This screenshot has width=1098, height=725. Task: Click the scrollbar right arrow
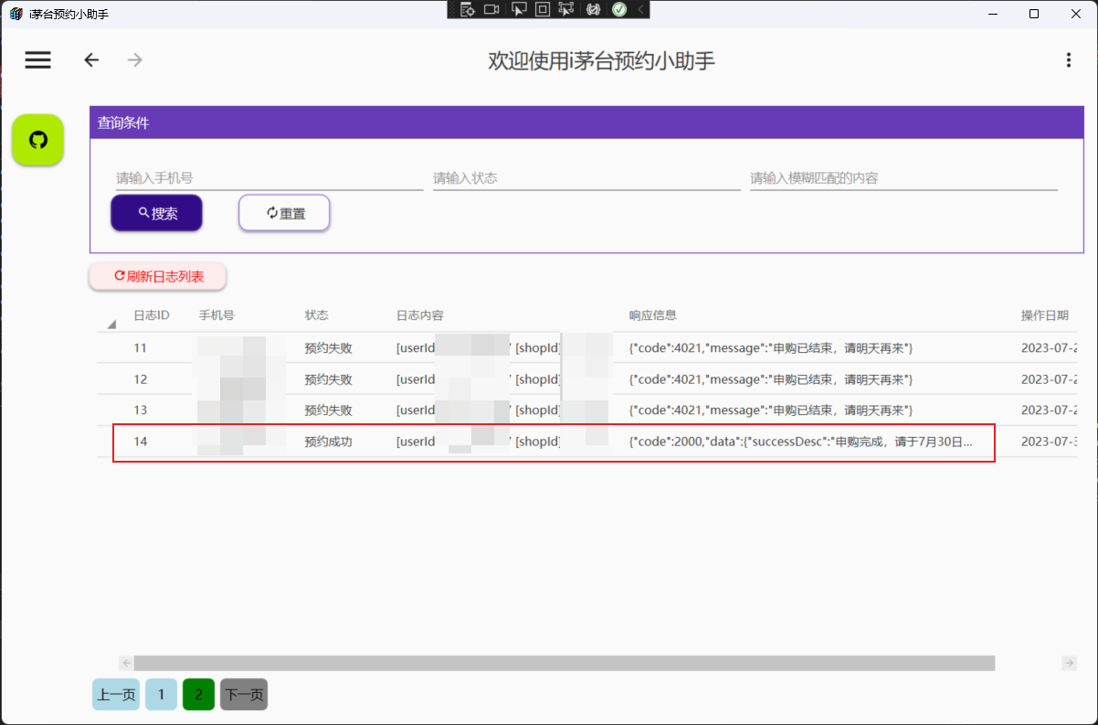tap(1069, 663)
